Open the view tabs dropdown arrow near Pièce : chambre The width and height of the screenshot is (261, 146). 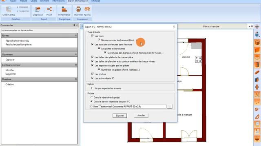click(x=249, y=26)
